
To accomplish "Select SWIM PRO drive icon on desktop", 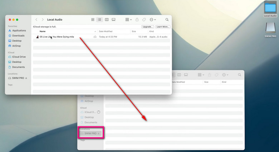I will [x=270, y=30].
